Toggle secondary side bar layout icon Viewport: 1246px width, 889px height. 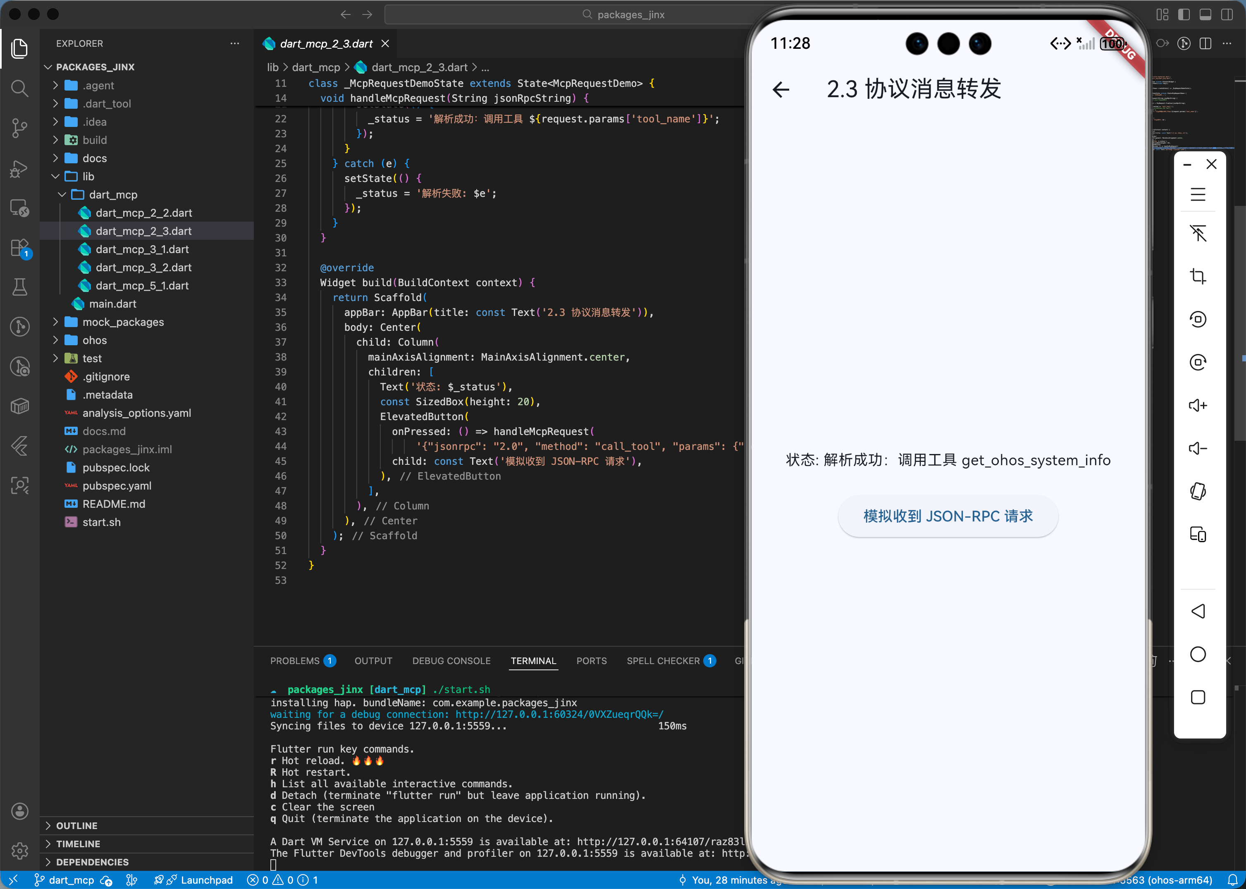coord(1227,14)
